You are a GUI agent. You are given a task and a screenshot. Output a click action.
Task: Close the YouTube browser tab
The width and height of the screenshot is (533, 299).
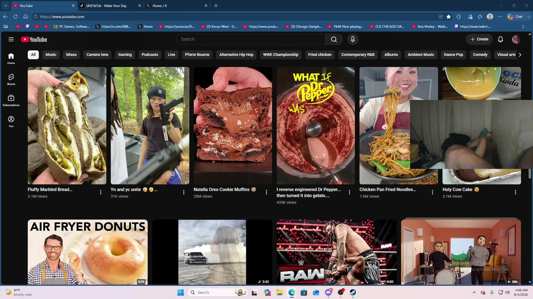point(73,6)
